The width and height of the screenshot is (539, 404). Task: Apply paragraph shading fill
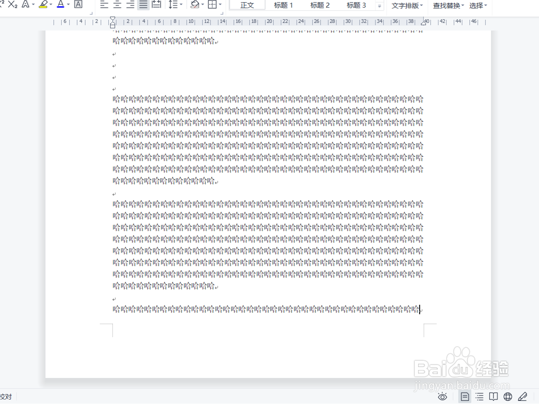pyautogui.click(x=195, y=4)
